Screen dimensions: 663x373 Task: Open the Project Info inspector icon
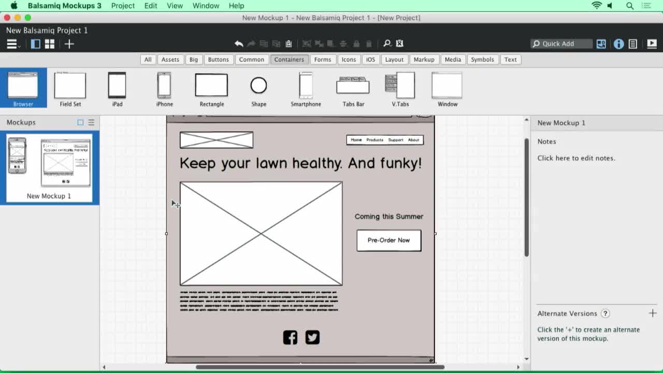[x=619, y=44]
